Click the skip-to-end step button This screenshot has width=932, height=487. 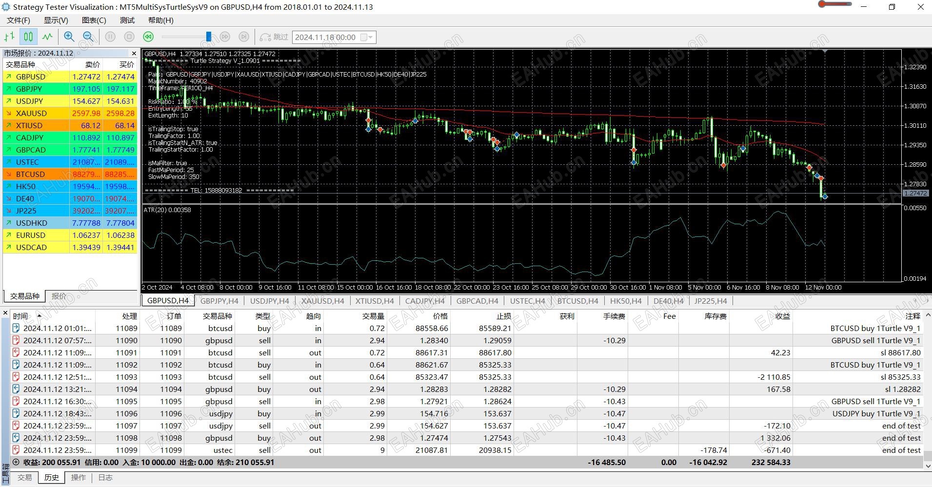tap(244, 37)
